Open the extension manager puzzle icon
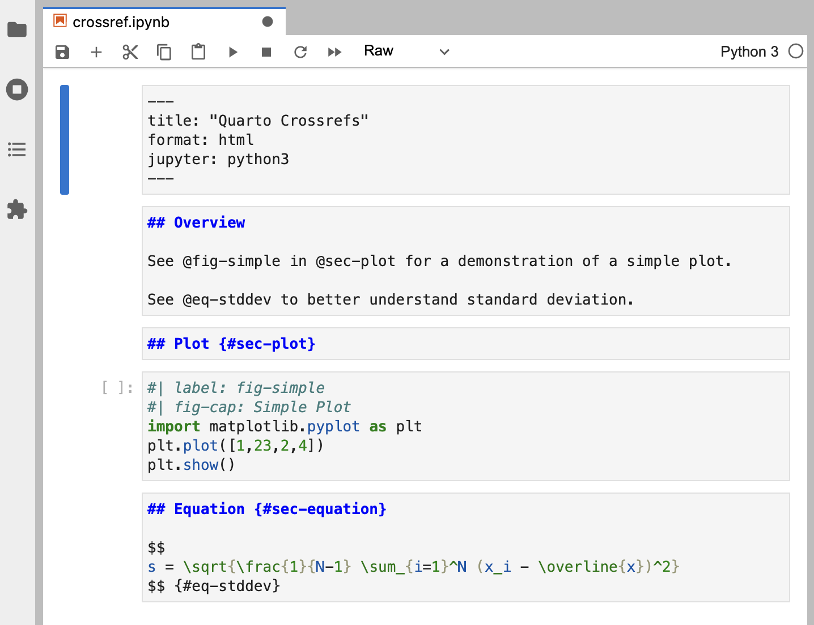This screenshot has height=625, width=814. (17, 209)
